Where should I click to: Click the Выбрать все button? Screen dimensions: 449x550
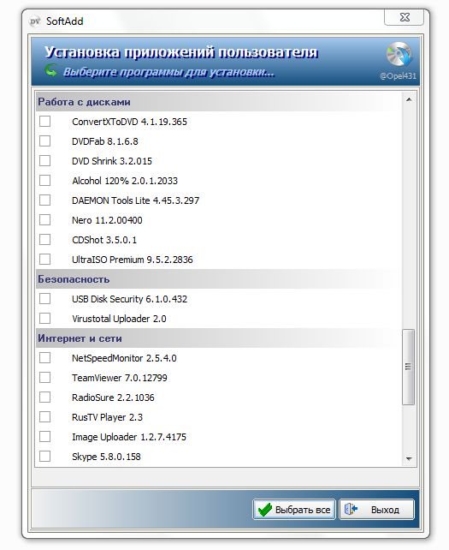(294, 510)
